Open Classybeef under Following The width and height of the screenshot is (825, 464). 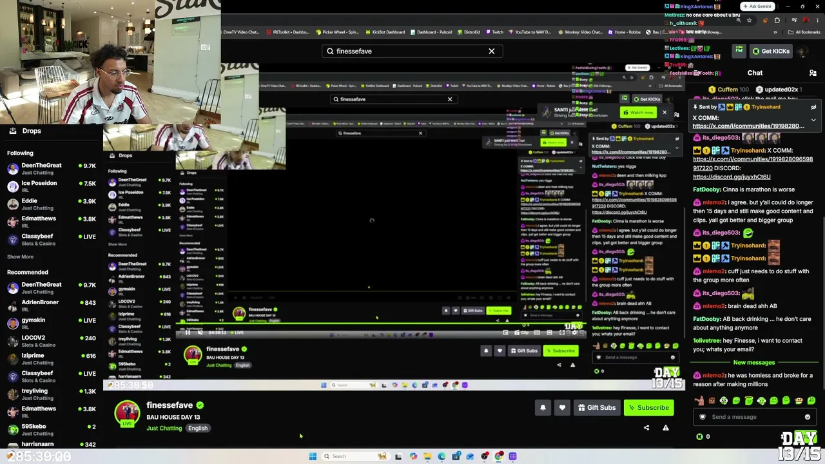click(52, 240)
